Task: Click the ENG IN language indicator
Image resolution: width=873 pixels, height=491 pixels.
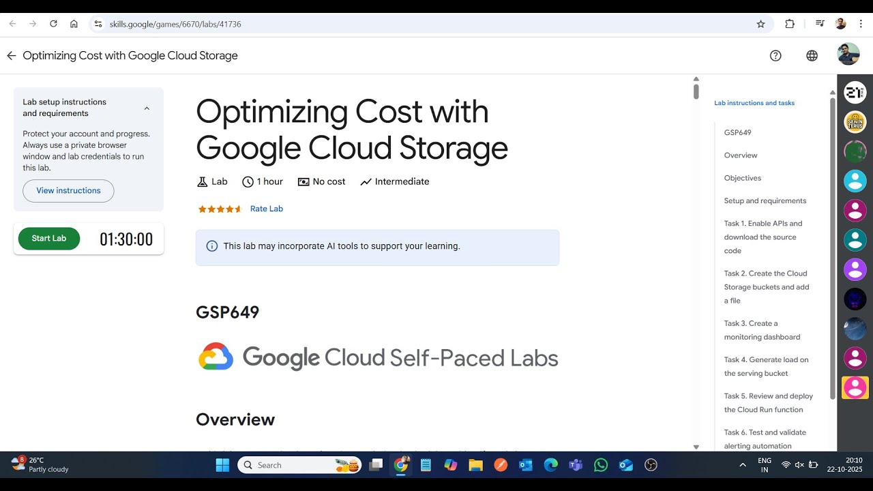Action: coord(765,465)
